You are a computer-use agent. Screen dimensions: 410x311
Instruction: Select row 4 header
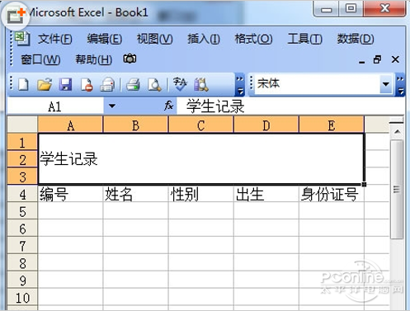click(22, 194)
